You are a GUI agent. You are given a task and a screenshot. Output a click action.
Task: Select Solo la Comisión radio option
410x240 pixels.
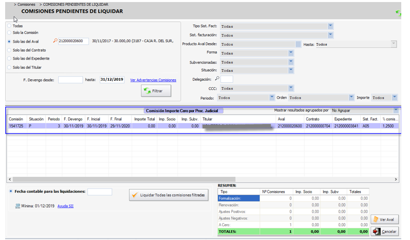tap(9, 33)
